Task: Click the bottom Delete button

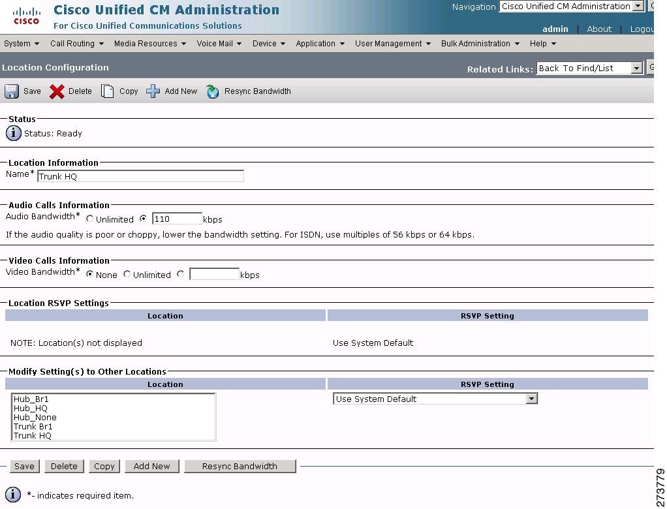Action: (x=64, y=466)
